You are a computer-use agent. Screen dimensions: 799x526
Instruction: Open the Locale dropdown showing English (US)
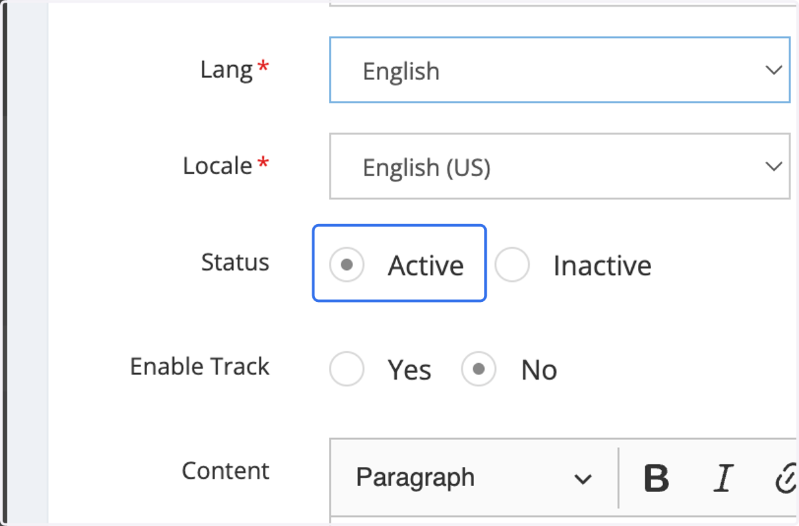(x=560, y=166)
